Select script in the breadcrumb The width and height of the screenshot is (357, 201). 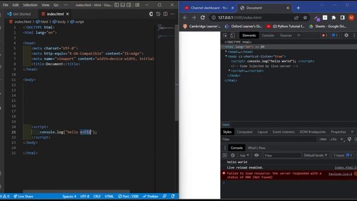click(79, 22)
